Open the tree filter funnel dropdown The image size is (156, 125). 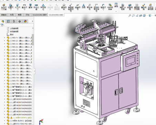pos(2,25)
